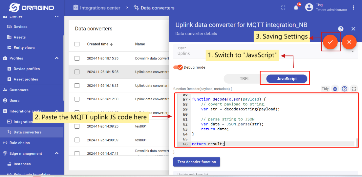Click the Instances icon in sidebar
362x177 pixels.
click(10, 164)
